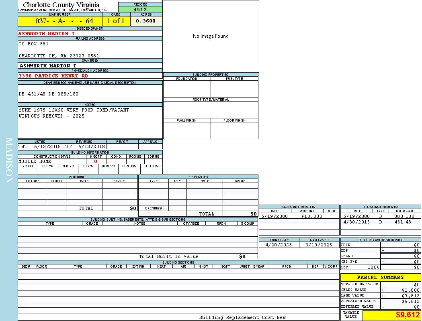Select the $10,000 sale amount
Viewport: 422px width, 321px height.
[311, 216]
